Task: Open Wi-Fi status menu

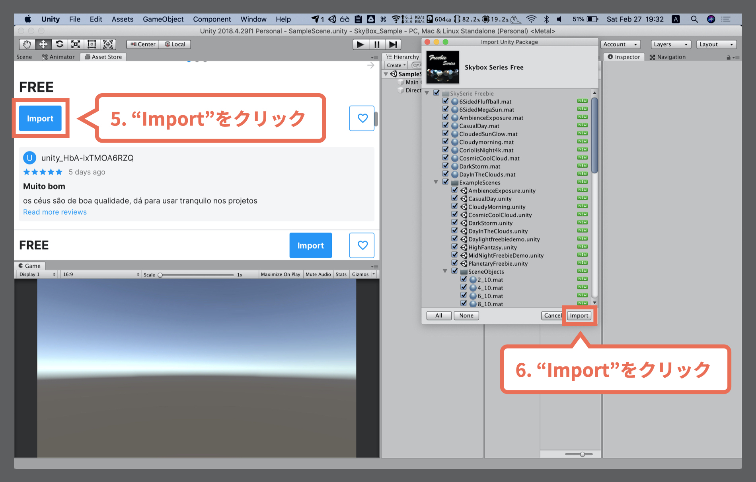Action: click(x=531, y=19)
